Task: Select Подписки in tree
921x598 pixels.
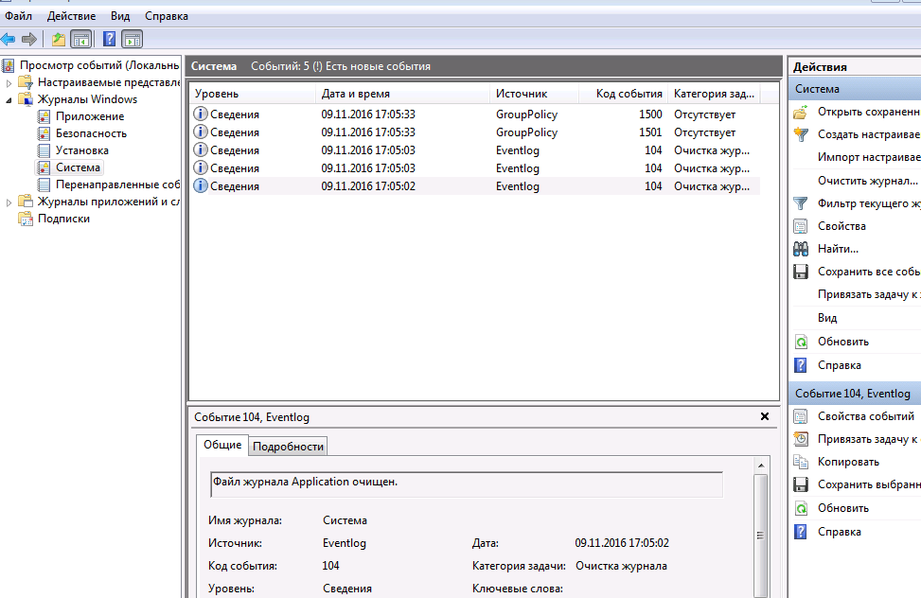Action: [63, 219]
